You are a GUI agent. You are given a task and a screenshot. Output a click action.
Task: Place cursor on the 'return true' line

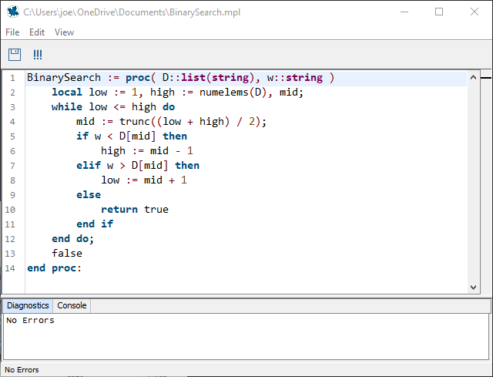[134, 209]
